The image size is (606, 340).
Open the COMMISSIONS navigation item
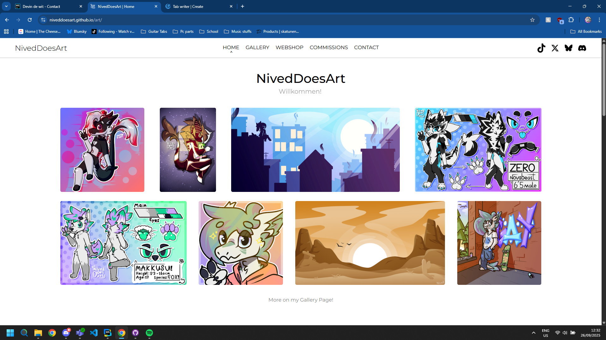click(328, 48)
